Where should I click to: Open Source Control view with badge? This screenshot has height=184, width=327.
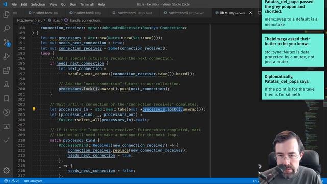[7, 42]
